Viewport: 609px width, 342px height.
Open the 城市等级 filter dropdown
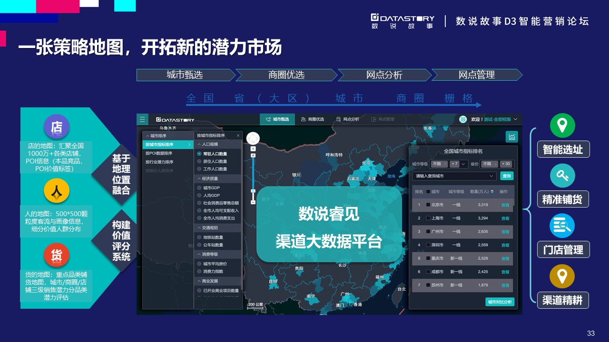[464, 164]
